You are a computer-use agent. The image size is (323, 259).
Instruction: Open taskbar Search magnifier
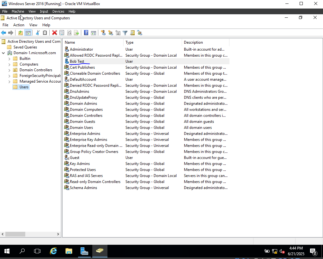coord(22,251)
